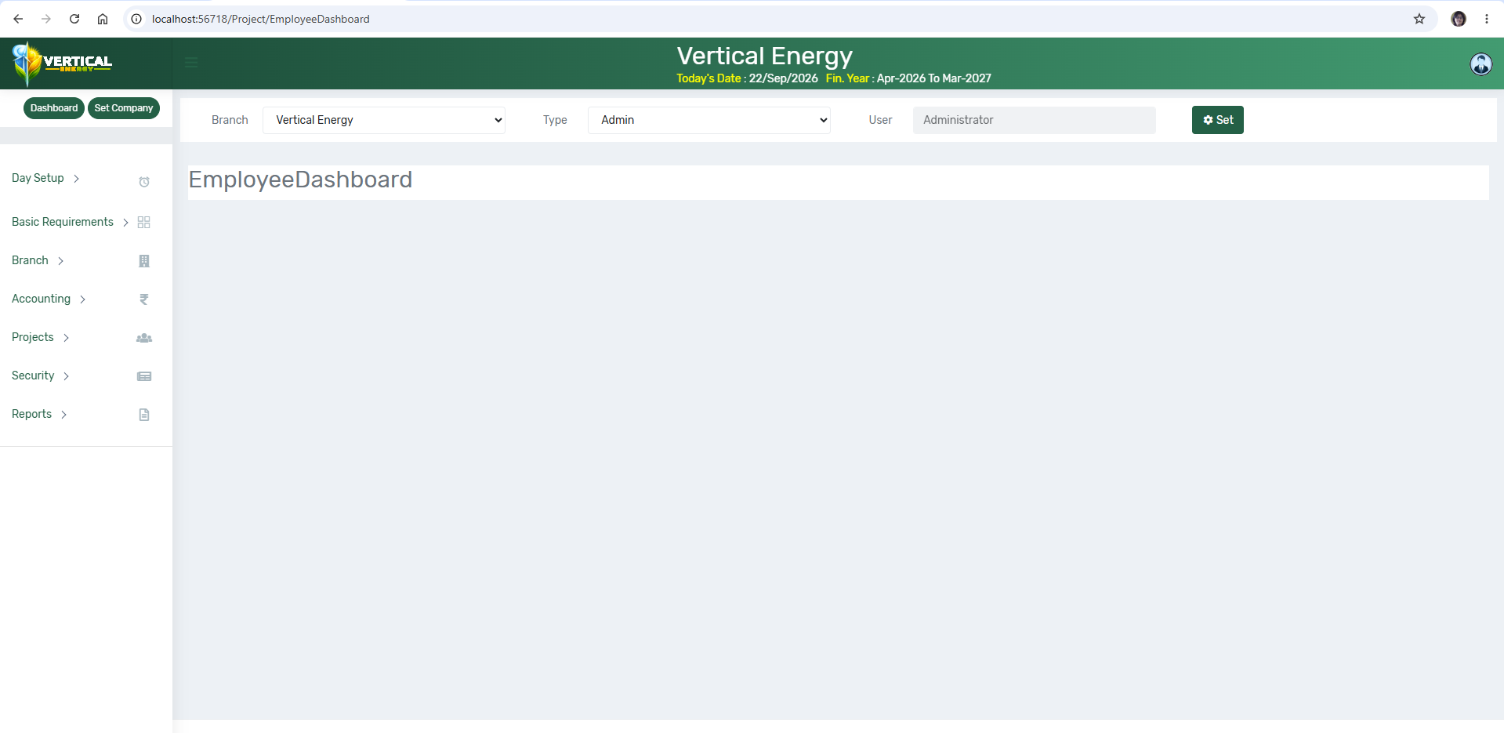Click the Vertical Energy logo

[63, 64]
